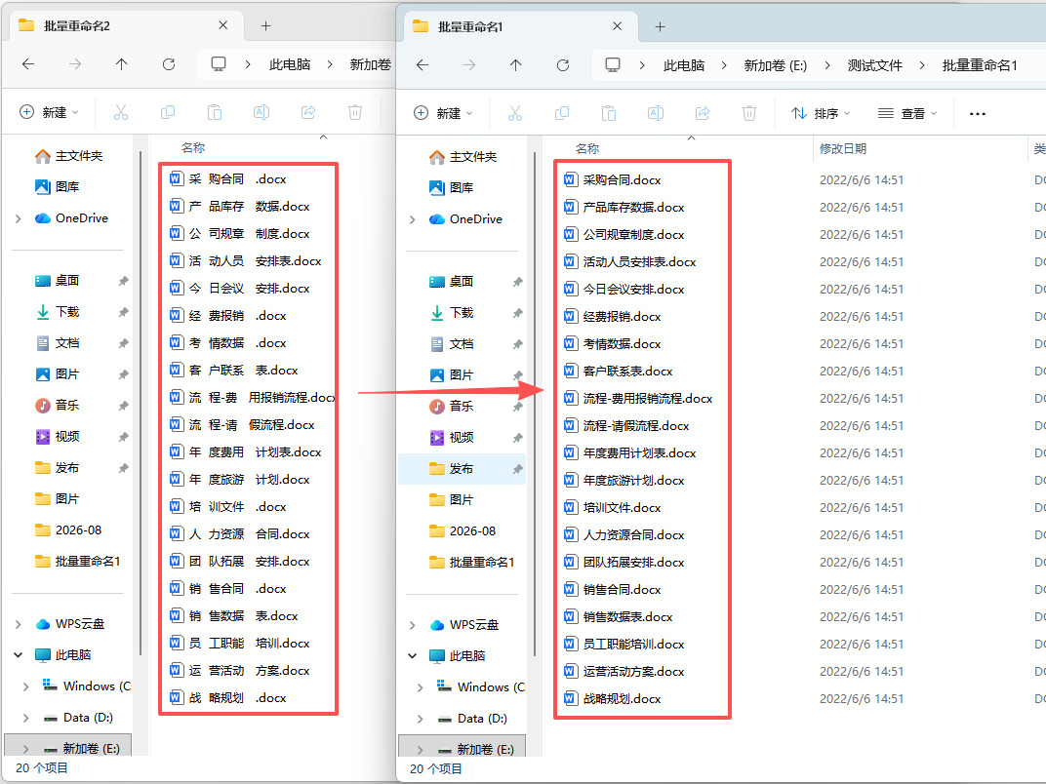
Task: Click 测试文件 in the address breadcrumb
Action: (x=874, y=65)
